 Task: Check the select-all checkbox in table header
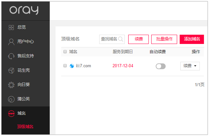65,52
